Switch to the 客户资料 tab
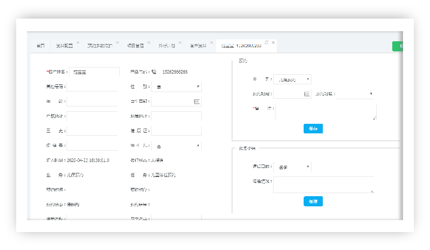 [x=198, y=45]
